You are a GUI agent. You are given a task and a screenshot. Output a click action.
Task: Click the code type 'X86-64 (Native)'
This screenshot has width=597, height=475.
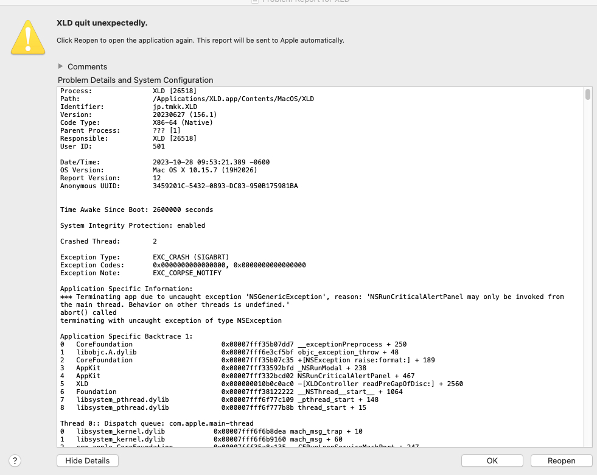(x=183, y=122)
